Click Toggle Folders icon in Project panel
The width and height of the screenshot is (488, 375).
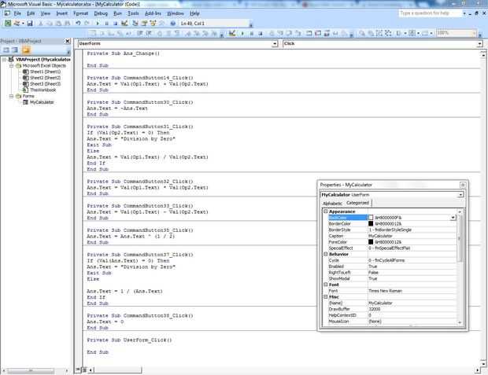click(28, 50)
